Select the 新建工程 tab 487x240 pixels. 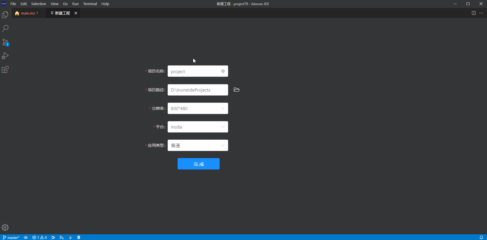(63, 13)
